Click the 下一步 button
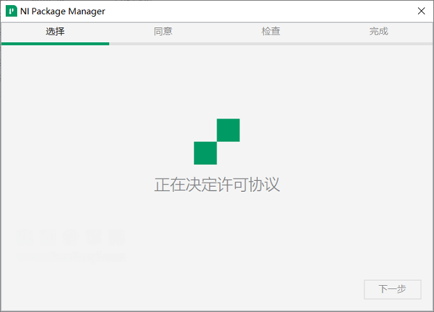434x312 pixels. pyautogui.click(x=393, y=289)
